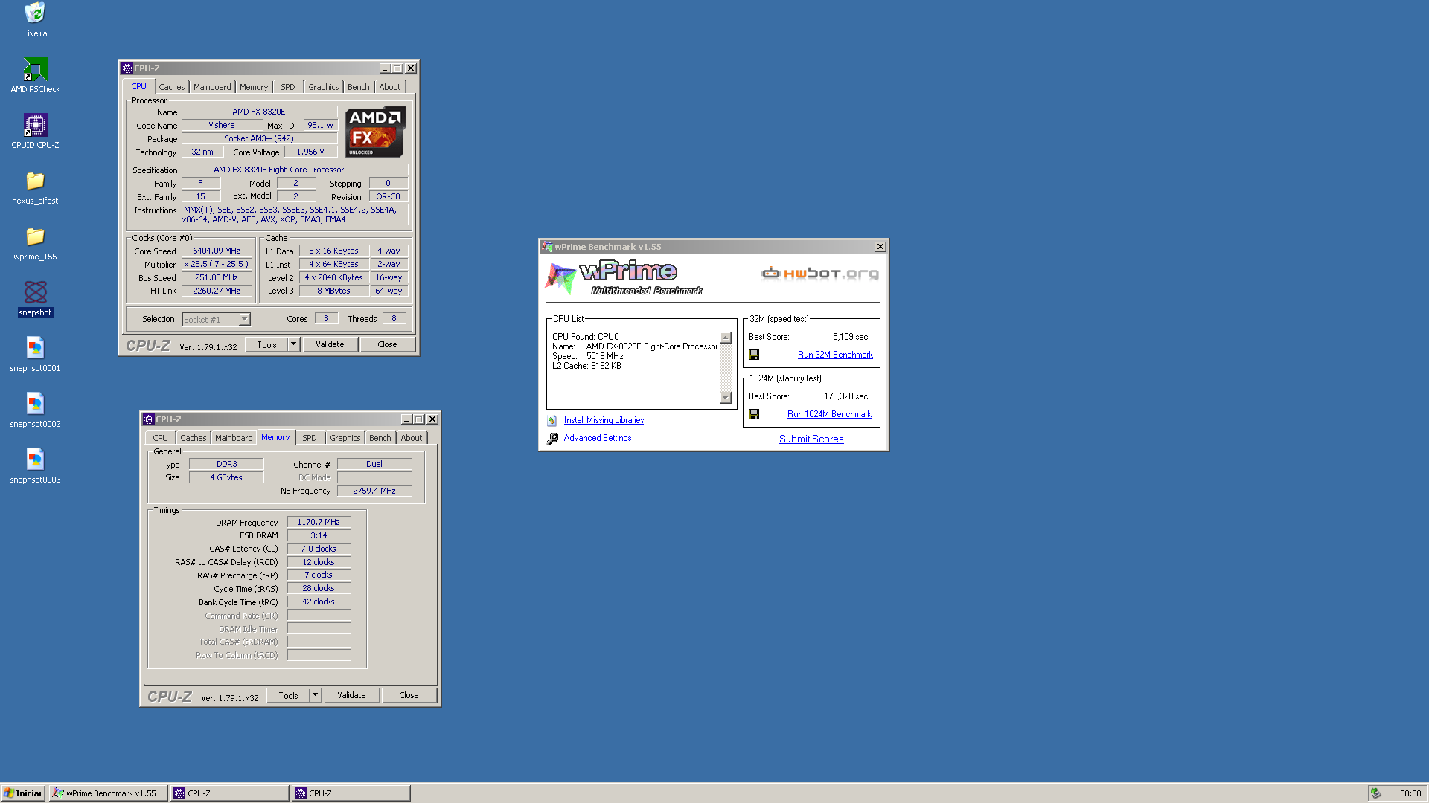Open Bench tab in upper CPU-Z
Image resolution: width=1429 pixels, height=803 pixels.
[359, 87]
